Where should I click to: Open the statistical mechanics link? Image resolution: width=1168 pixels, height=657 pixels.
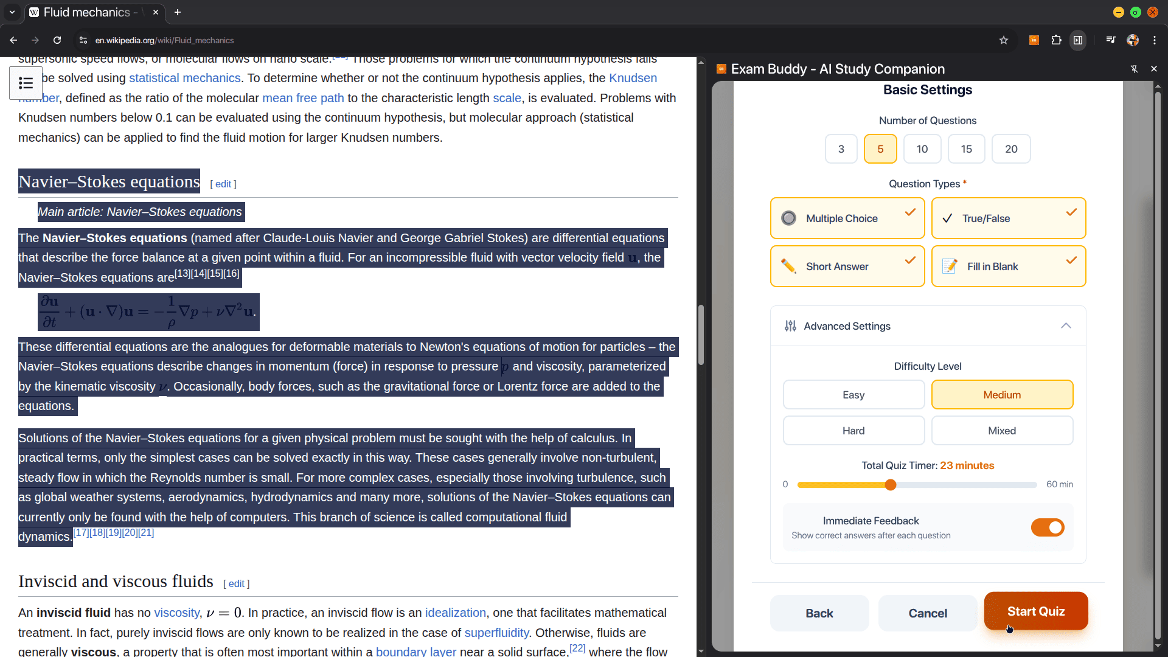(x=184, y=78)
